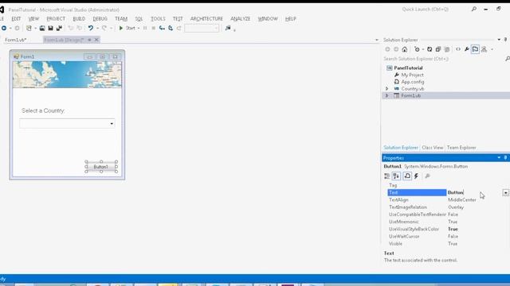Click the Stop debugging icon
The image size is (510, 286).
click(154, 29)
